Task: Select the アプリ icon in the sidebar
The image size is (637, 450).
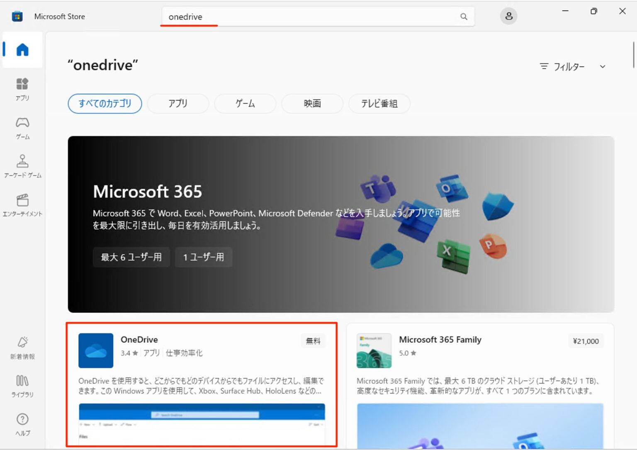Action: tap(22, 88)
